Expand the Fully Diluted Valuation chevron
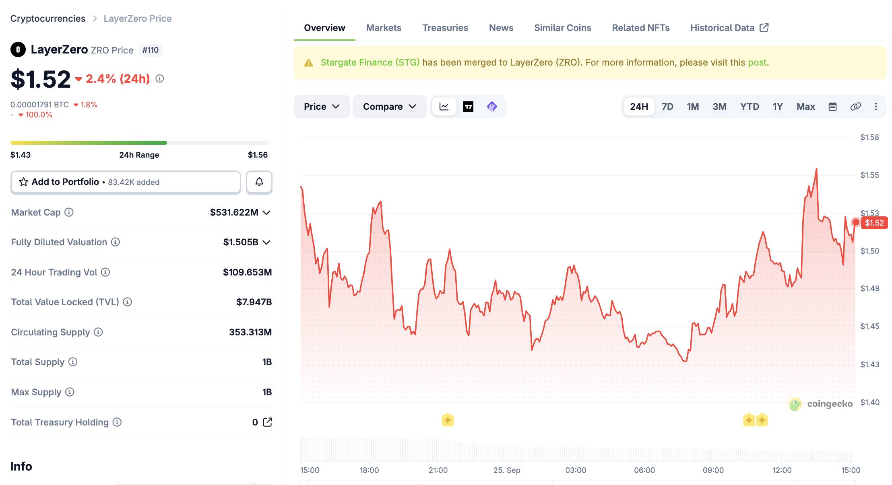This screenshot has height=485, width=892. coord(266,242)
